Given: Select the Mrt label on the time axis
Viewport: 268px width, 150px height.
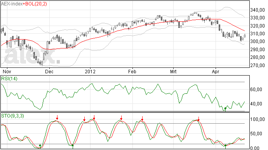Looking at the screenshot, I should (173, 71).
